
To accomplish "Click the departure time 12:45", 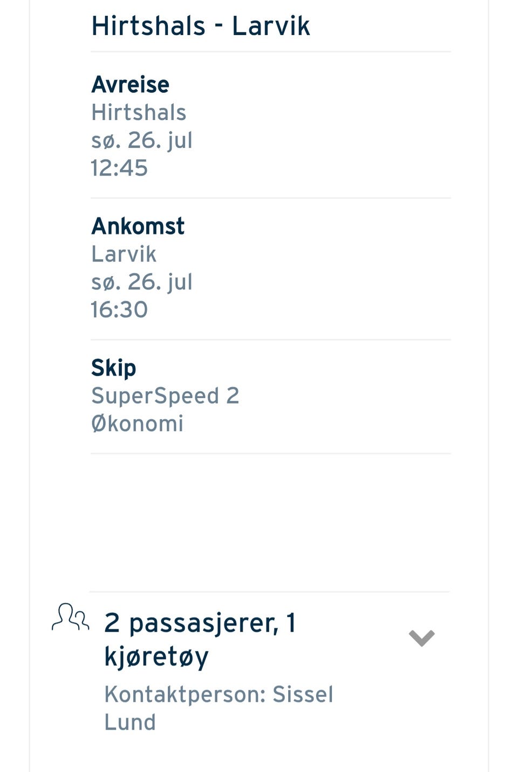I will (x=119, y=168).
